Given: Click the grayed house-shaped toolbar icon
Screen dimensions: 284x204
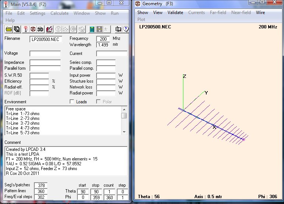Looking at the screenshot, I should pos(82,29).
